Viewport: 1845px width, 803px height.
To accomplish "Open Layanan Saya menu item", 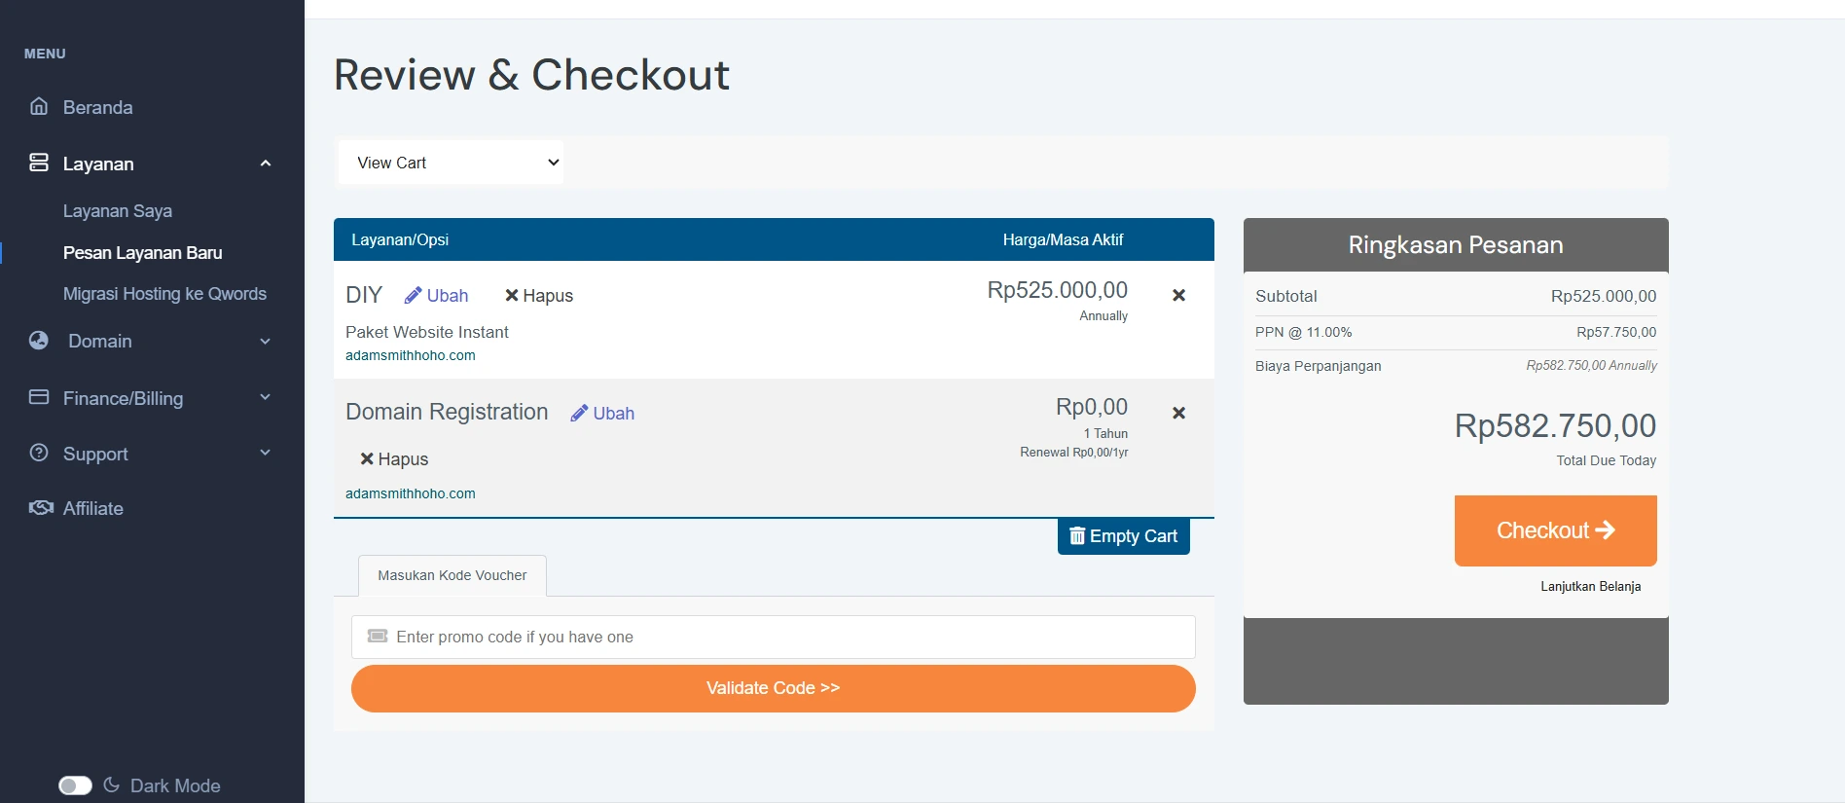I will click(118, 211).
